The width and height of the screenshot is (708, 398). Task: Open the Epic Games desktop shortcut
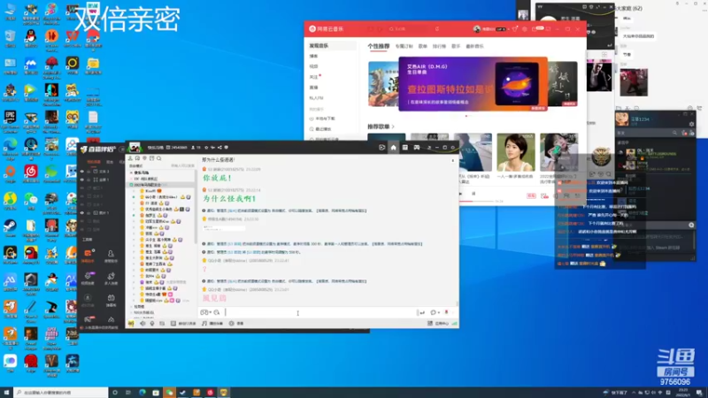tap(10, 121)
